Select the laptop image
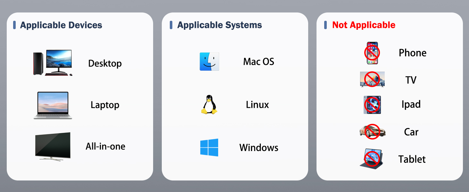 (53, 105)
